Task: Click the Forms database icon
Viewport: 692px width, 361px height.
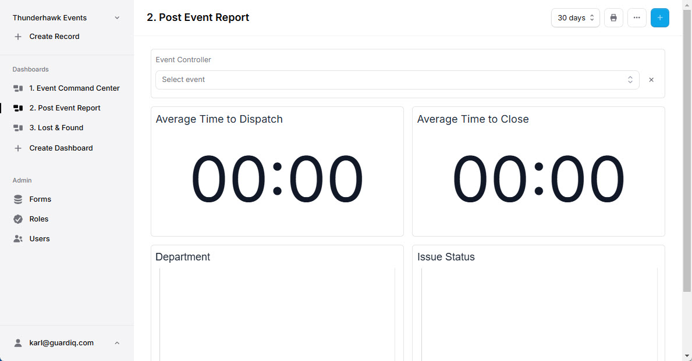Action: point(18,199)
